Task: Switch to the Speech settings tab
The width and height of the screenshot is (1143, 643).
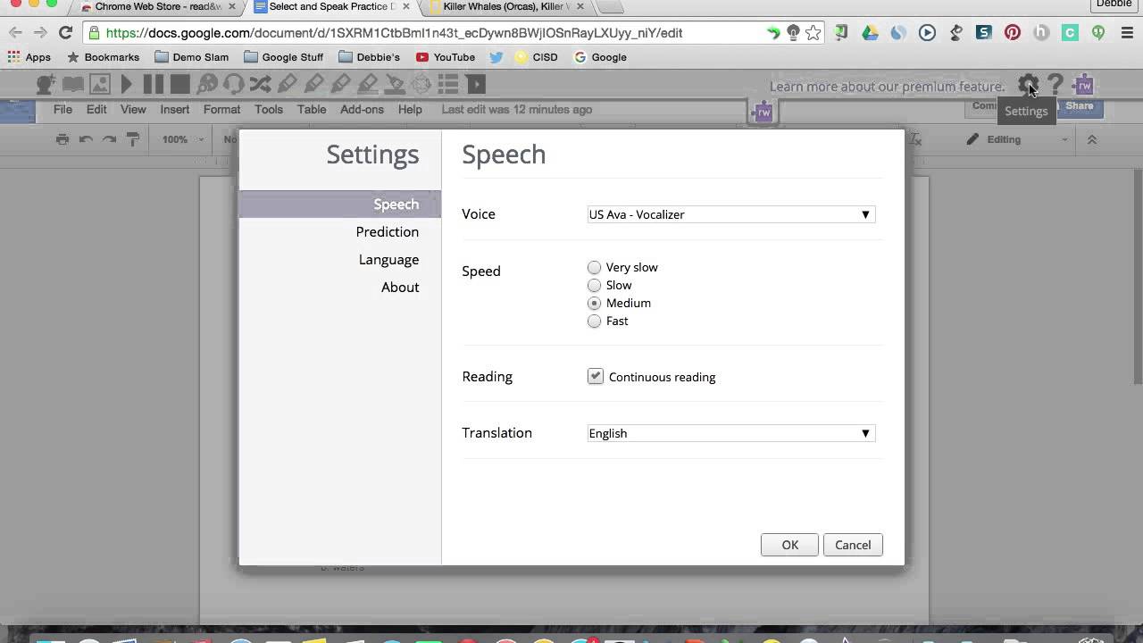Action: point(340,204)
